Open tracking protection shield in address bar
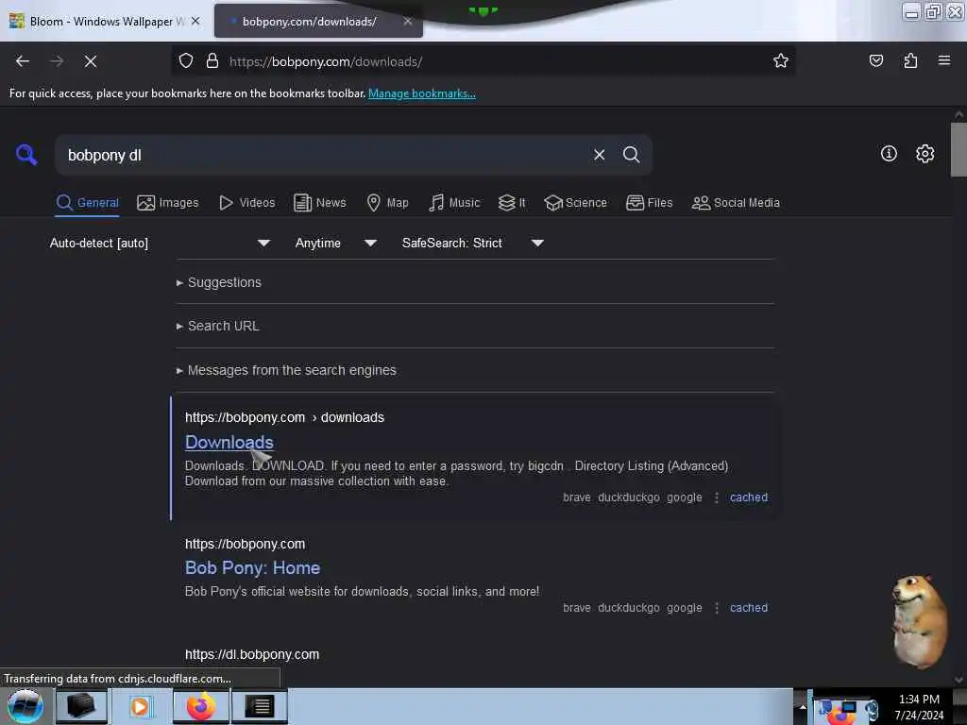 [186, 61]
